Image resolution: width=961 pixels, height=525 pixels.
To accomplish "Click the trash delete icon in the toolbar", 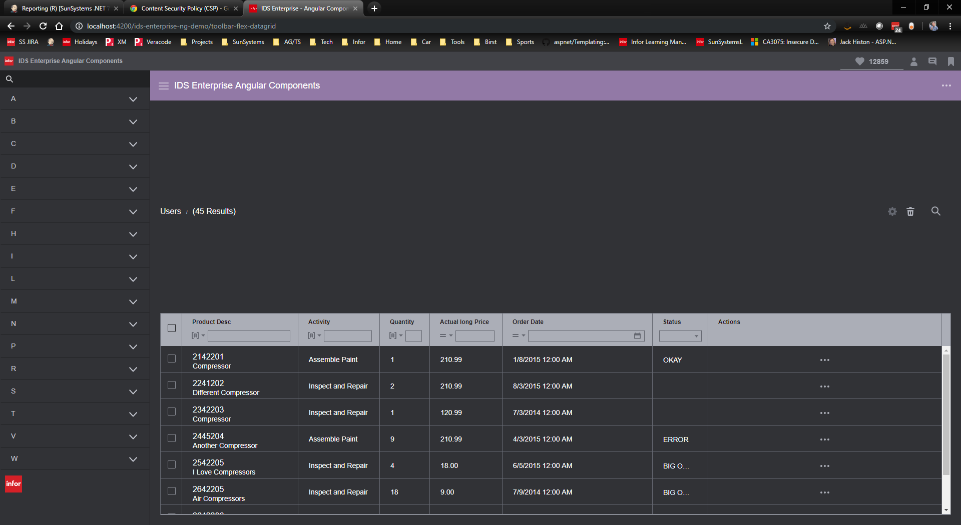I will point(910,211).
